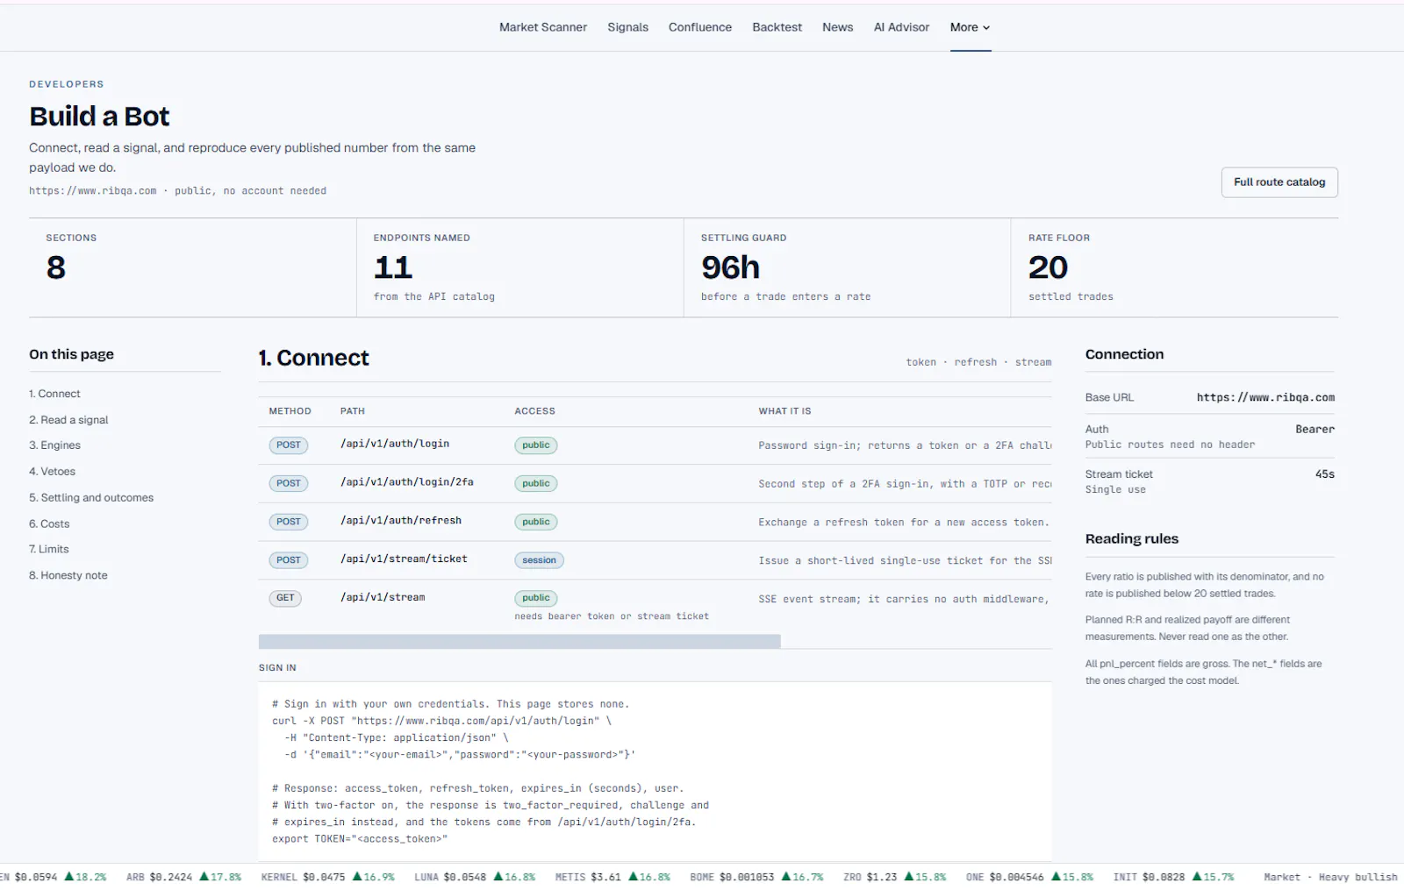This screenshot has height=890, width=1404.
Task: Click the 'Market · Heavy bullish' status
Action: [1330, 877]
